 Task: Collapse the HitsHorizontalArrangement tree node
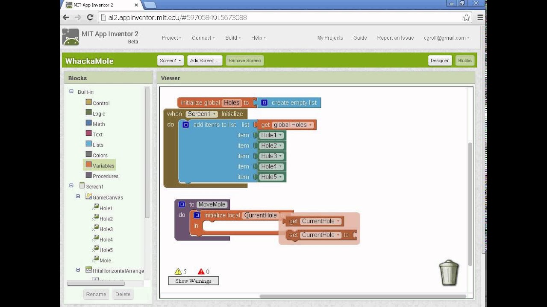pos(78,270)
